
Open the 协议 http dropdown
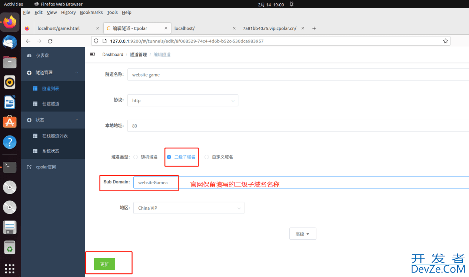183,100
